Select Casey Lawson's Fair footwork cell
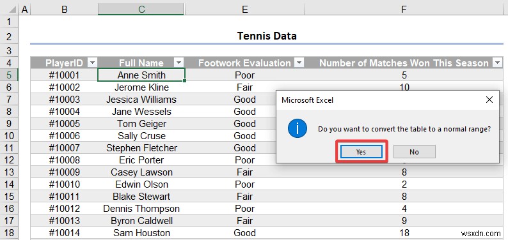 point(244,172)
